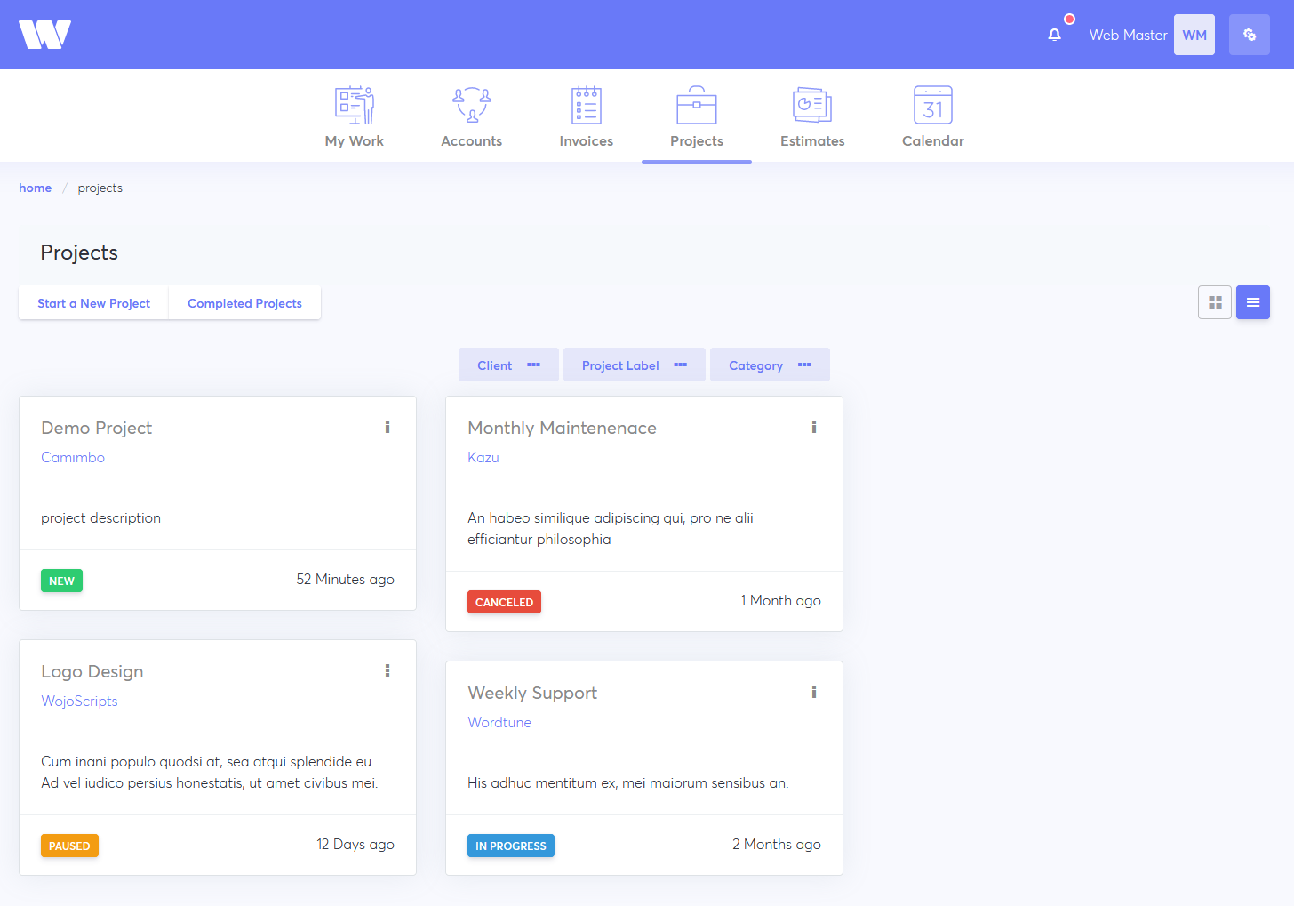The height and width of the screenshot is (906, 1294).
Task: Open Weekly Support options menu dots
Action: (x=814, y=692)
